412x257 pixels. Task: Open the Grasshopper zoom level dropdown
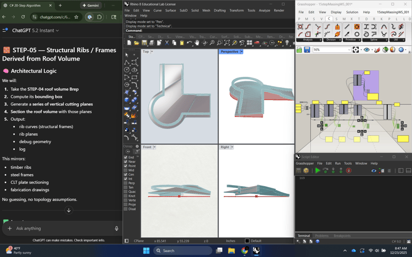349,50
